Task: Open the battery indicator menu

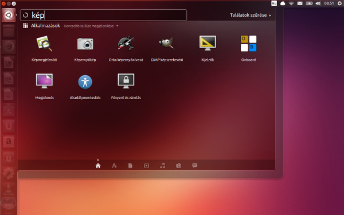Action: tap(309, 3)
